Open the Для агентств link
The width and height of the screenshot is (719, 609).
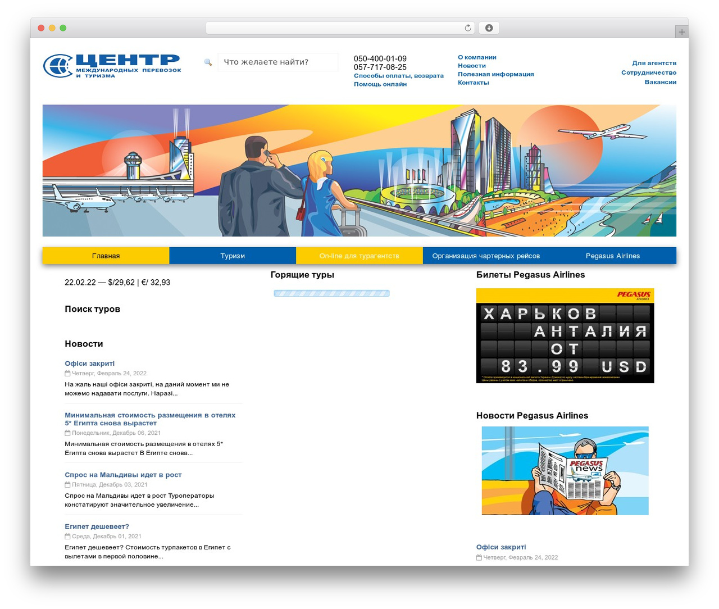654,63
